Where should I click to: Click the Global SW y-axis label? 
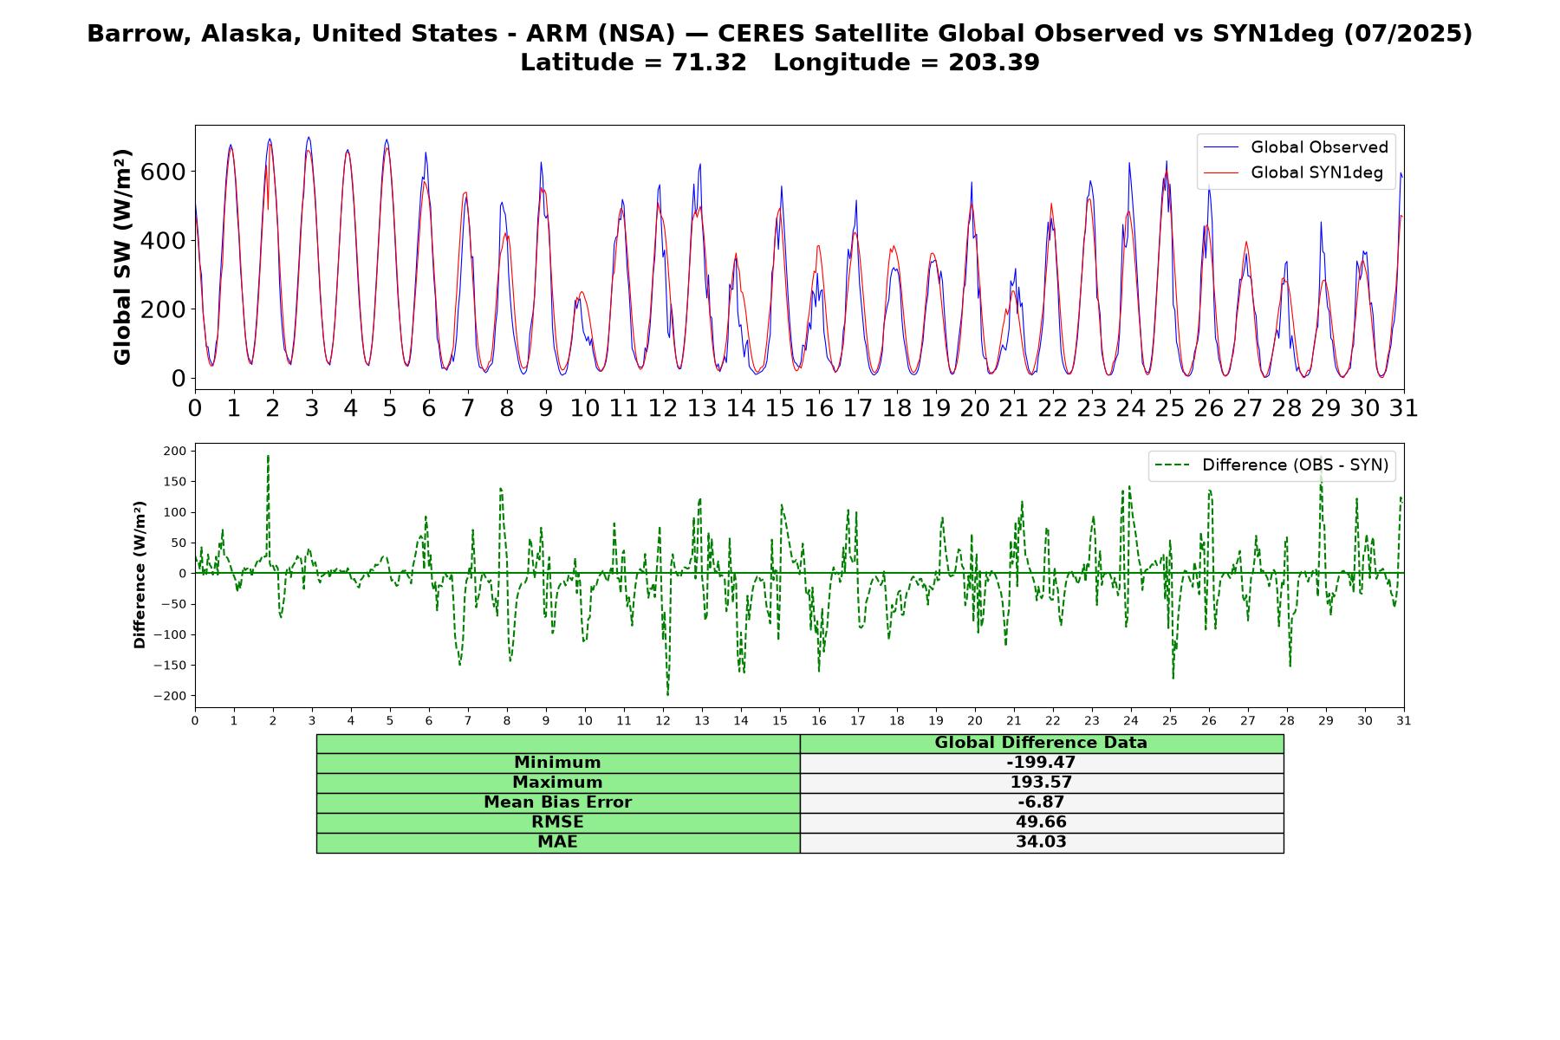[122, 257]
